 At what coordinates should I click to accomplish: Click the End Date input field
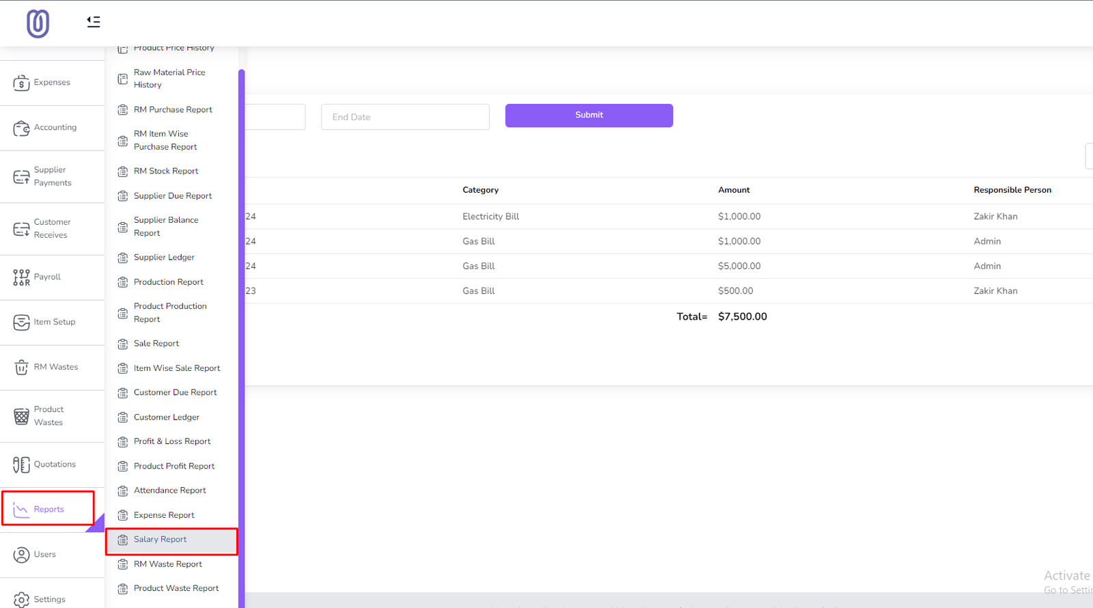click(x=405, y=118)
